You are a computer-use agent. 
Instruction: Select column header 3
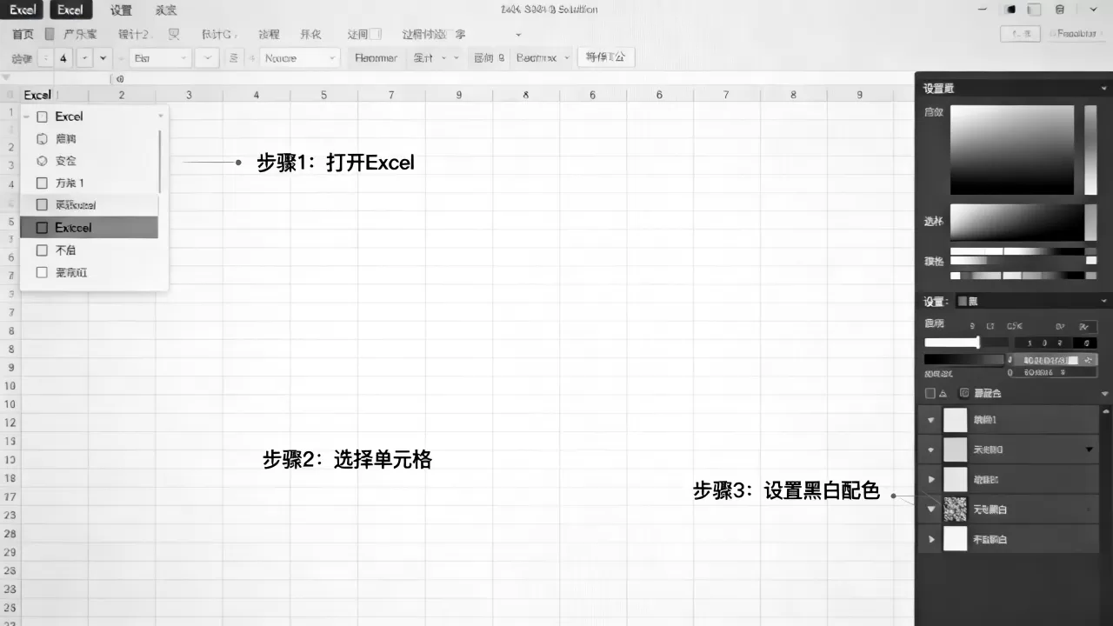pyautogui.click(x=189, y=95)
